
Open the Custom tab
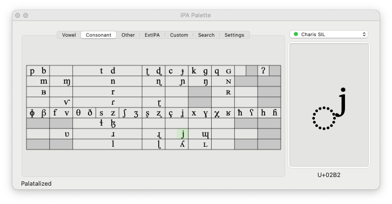coord(179,35)
